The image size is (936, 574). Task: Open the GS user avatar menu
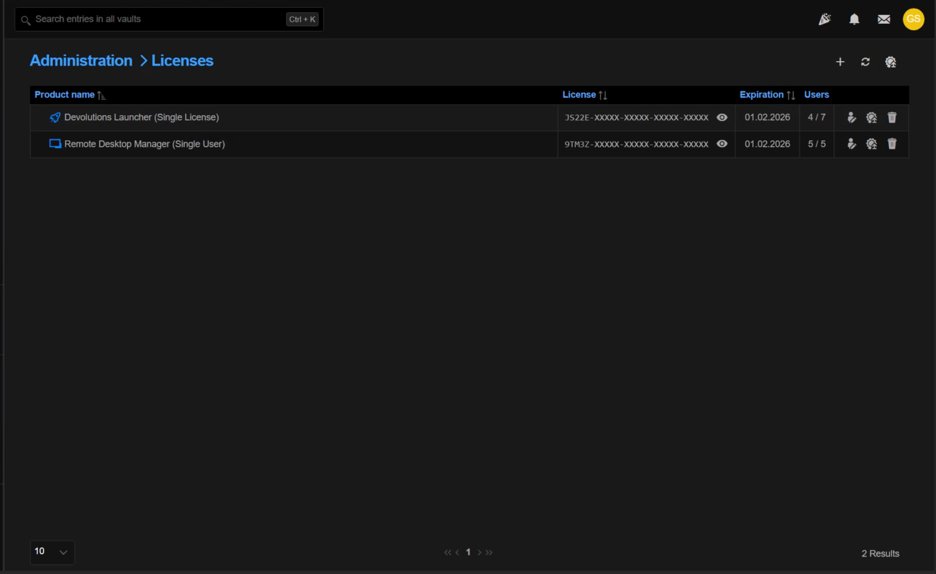(913, 19)
